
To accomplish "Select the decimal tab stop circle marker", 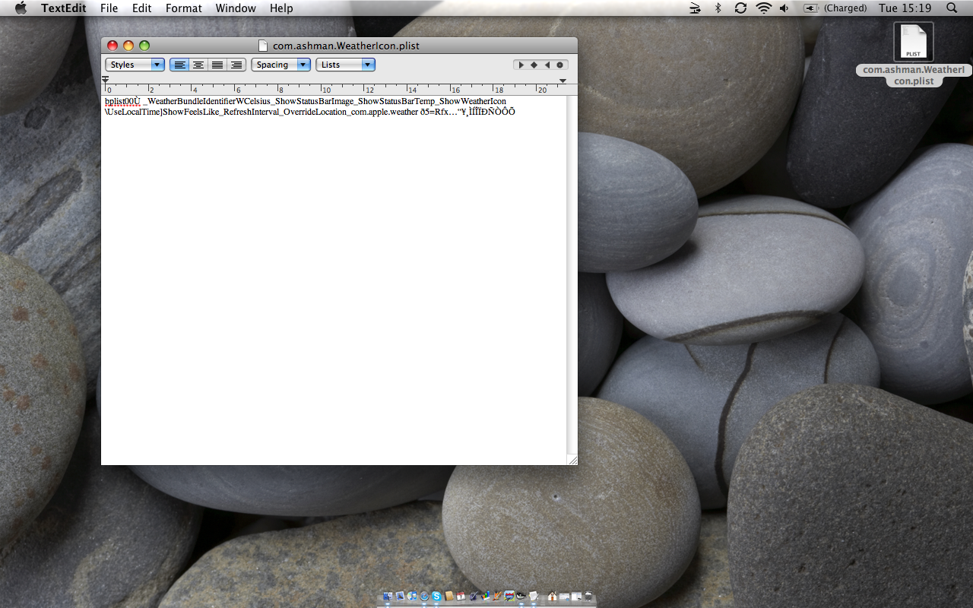I will (x=559, y=65).
